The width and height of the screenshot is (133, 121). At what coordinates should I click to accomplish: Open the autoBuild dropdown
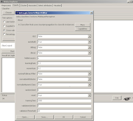tap(89, 42)
